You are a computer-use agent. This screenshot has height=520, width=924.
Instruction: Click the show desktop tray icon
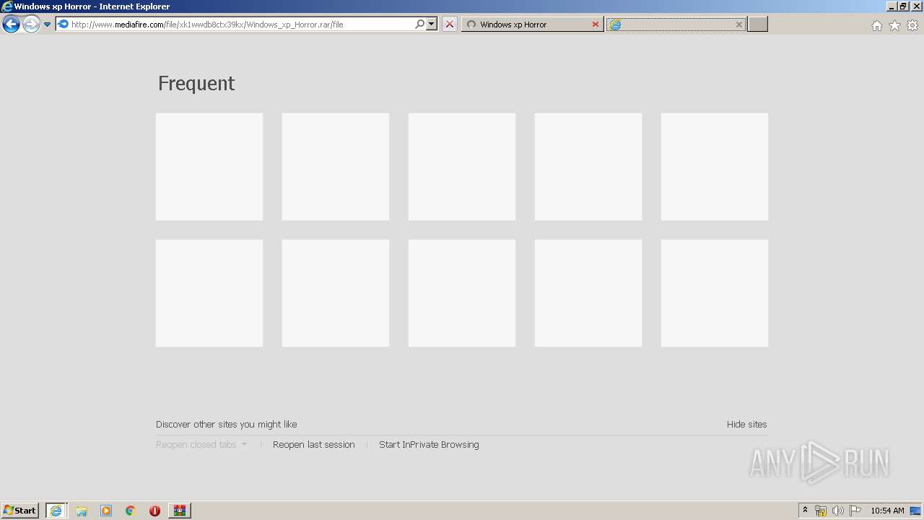916,511
